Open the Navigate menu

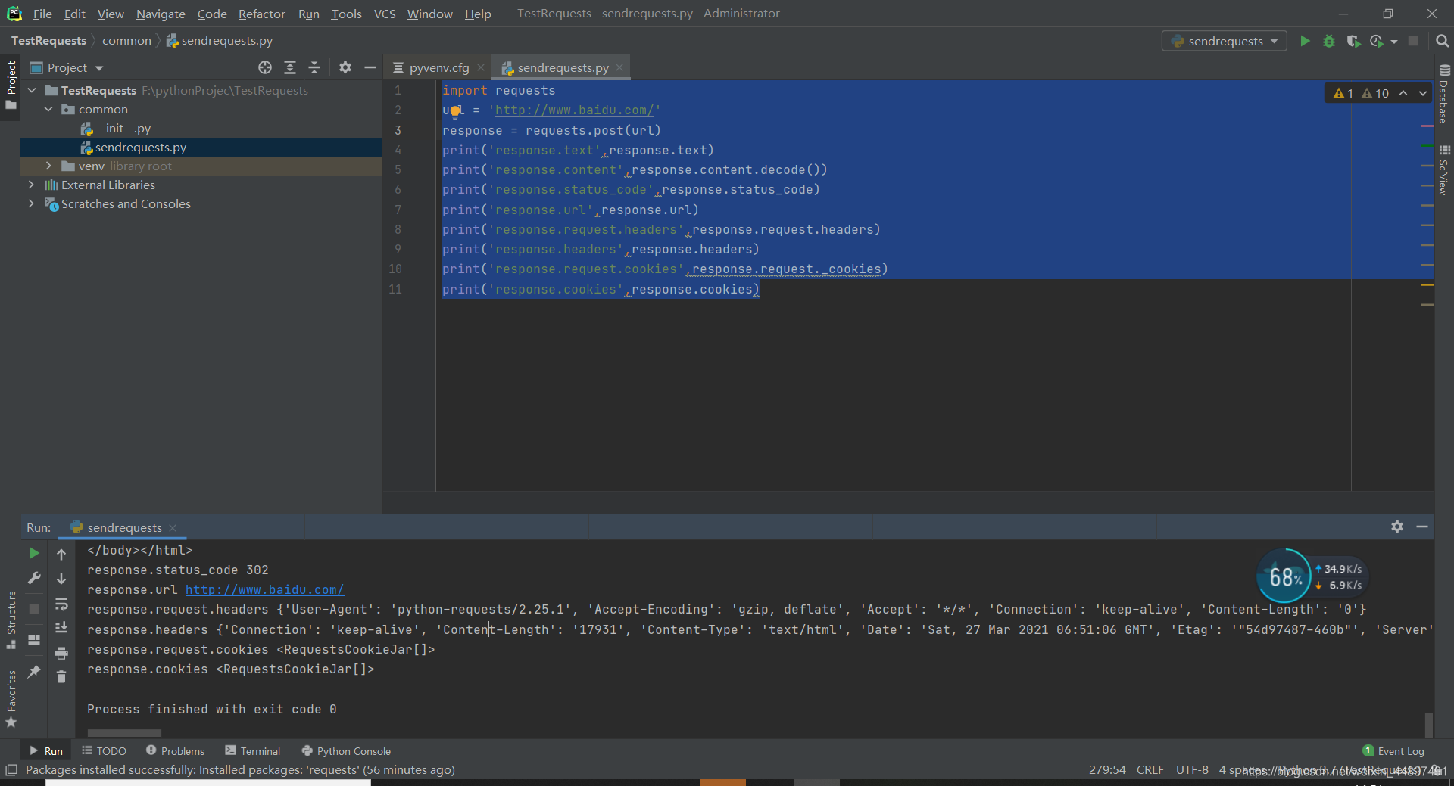(x=161, y=14)
